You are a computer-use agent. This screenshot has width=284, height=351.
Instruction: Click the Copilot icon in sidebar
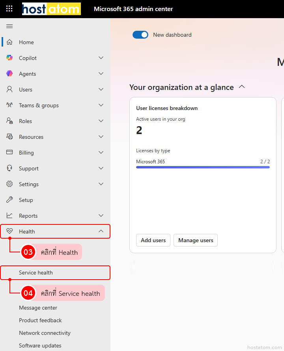[x=9, y=58]
